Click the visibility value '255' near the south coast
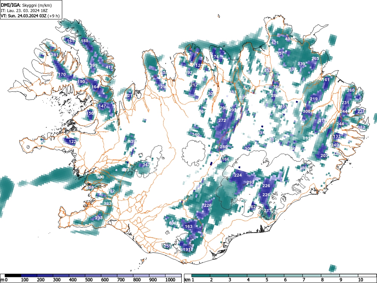This screenshot has height=283, width=377. pyautogui.click(x=168, y=246)
